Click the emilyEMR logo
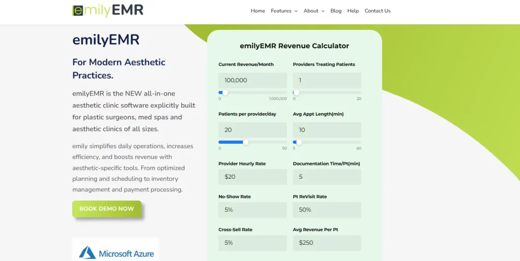Image resolution: width=520 pixels, height=261 pixels. (x=108, y=10)
